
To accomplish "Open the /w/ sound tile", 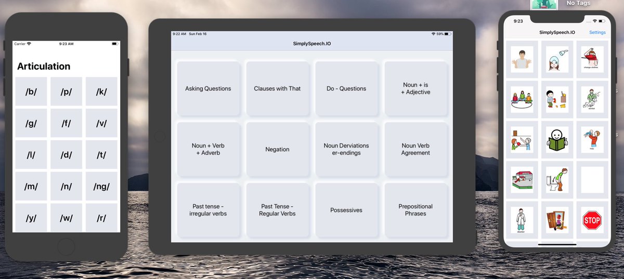I will tap(66, 218).
